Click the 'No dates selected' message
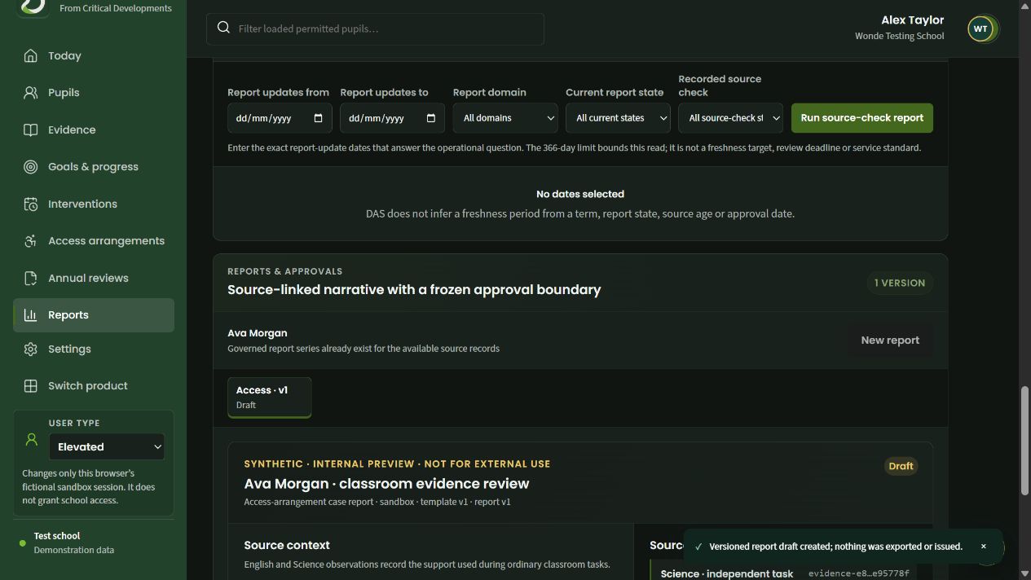 click(x=580, y=194)
